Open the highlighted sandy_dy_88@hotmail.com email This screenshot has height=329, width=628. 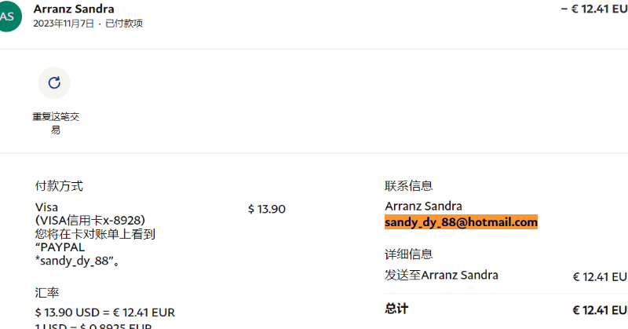(x=461, y=222)
